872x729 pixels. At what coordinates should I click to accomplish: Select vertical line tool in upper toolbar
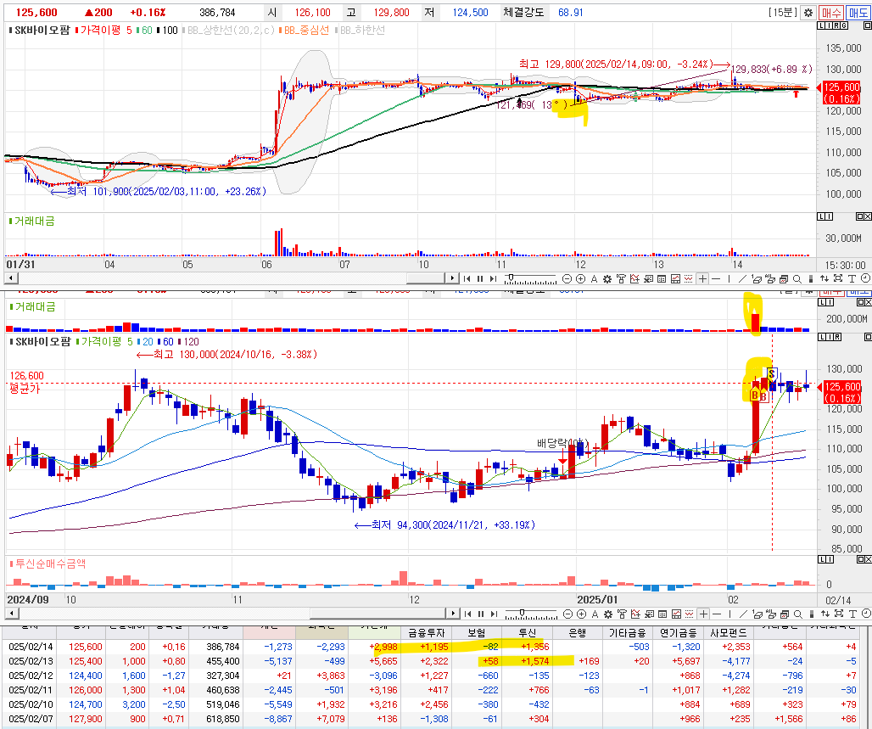[729, 279]
